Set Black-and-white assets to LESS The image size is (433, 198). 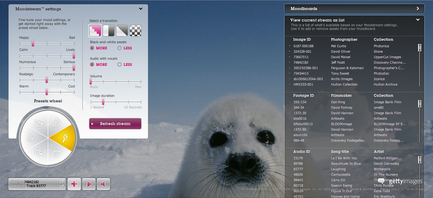pos(125,48)
